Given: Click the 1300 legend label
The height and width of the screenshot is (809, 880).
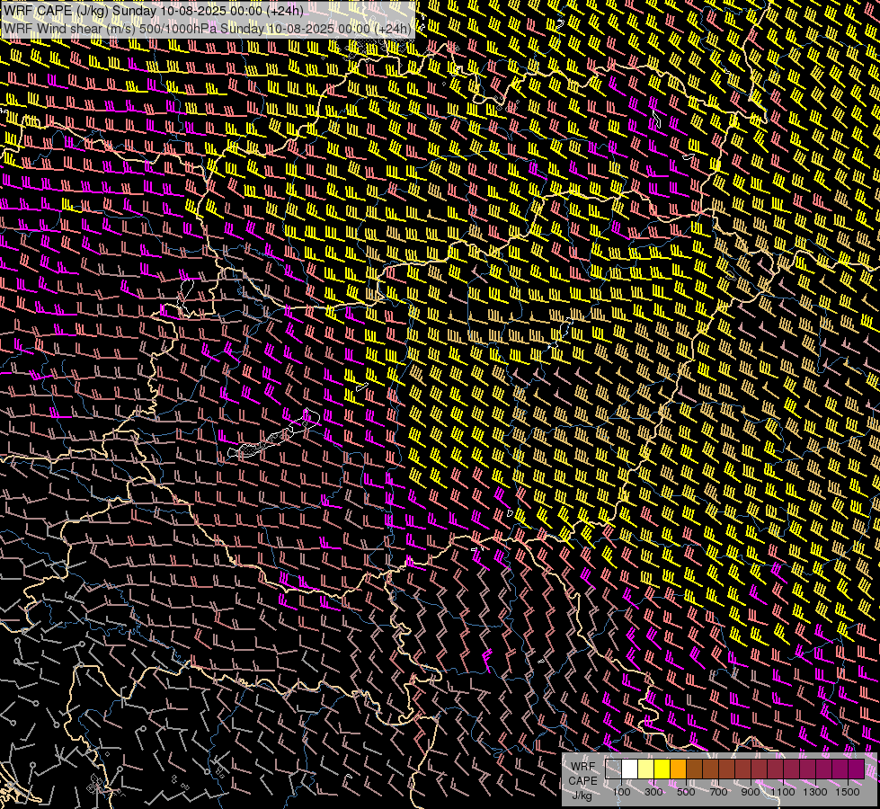Looking at the screenshot, I should [815, 792].
